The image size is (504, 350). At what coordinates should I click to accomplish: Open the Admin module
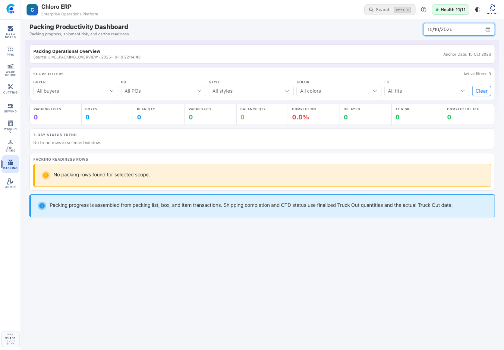pyautogui.click(x=10, y=183)
